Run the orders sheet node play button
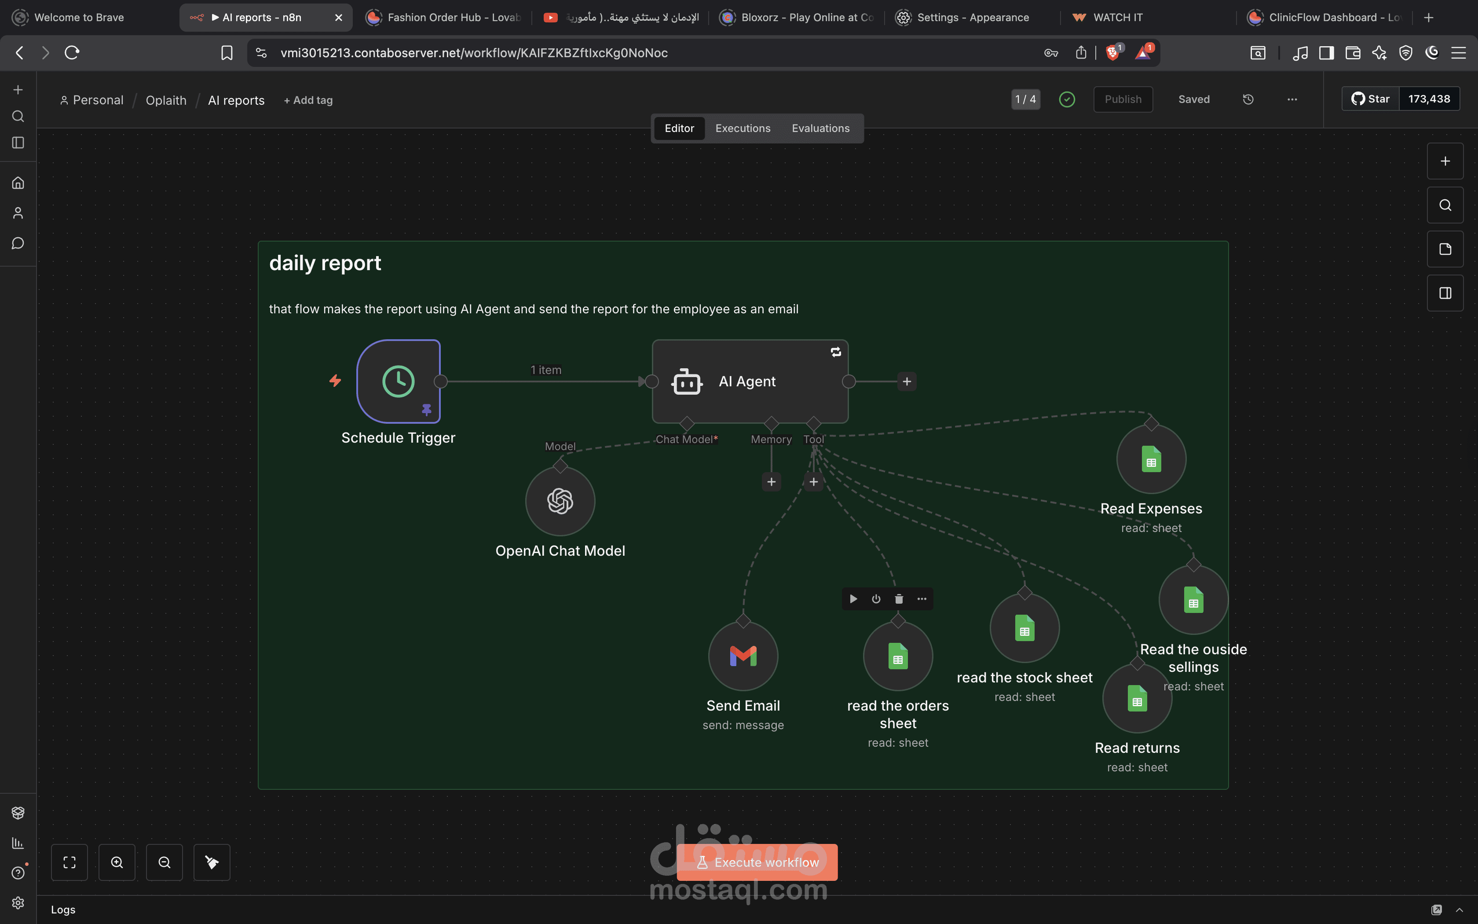This screenshot has width=1478, height=924. (853, 599)
